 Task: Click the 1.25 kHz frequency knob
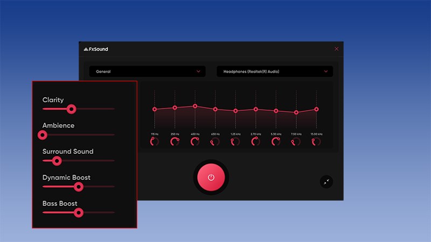(x=235, y=141)
